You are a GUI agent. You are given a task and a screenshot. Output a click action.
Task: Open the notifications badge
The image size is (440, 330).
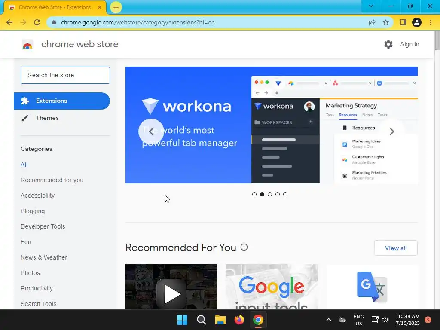(x=428, y=320)
